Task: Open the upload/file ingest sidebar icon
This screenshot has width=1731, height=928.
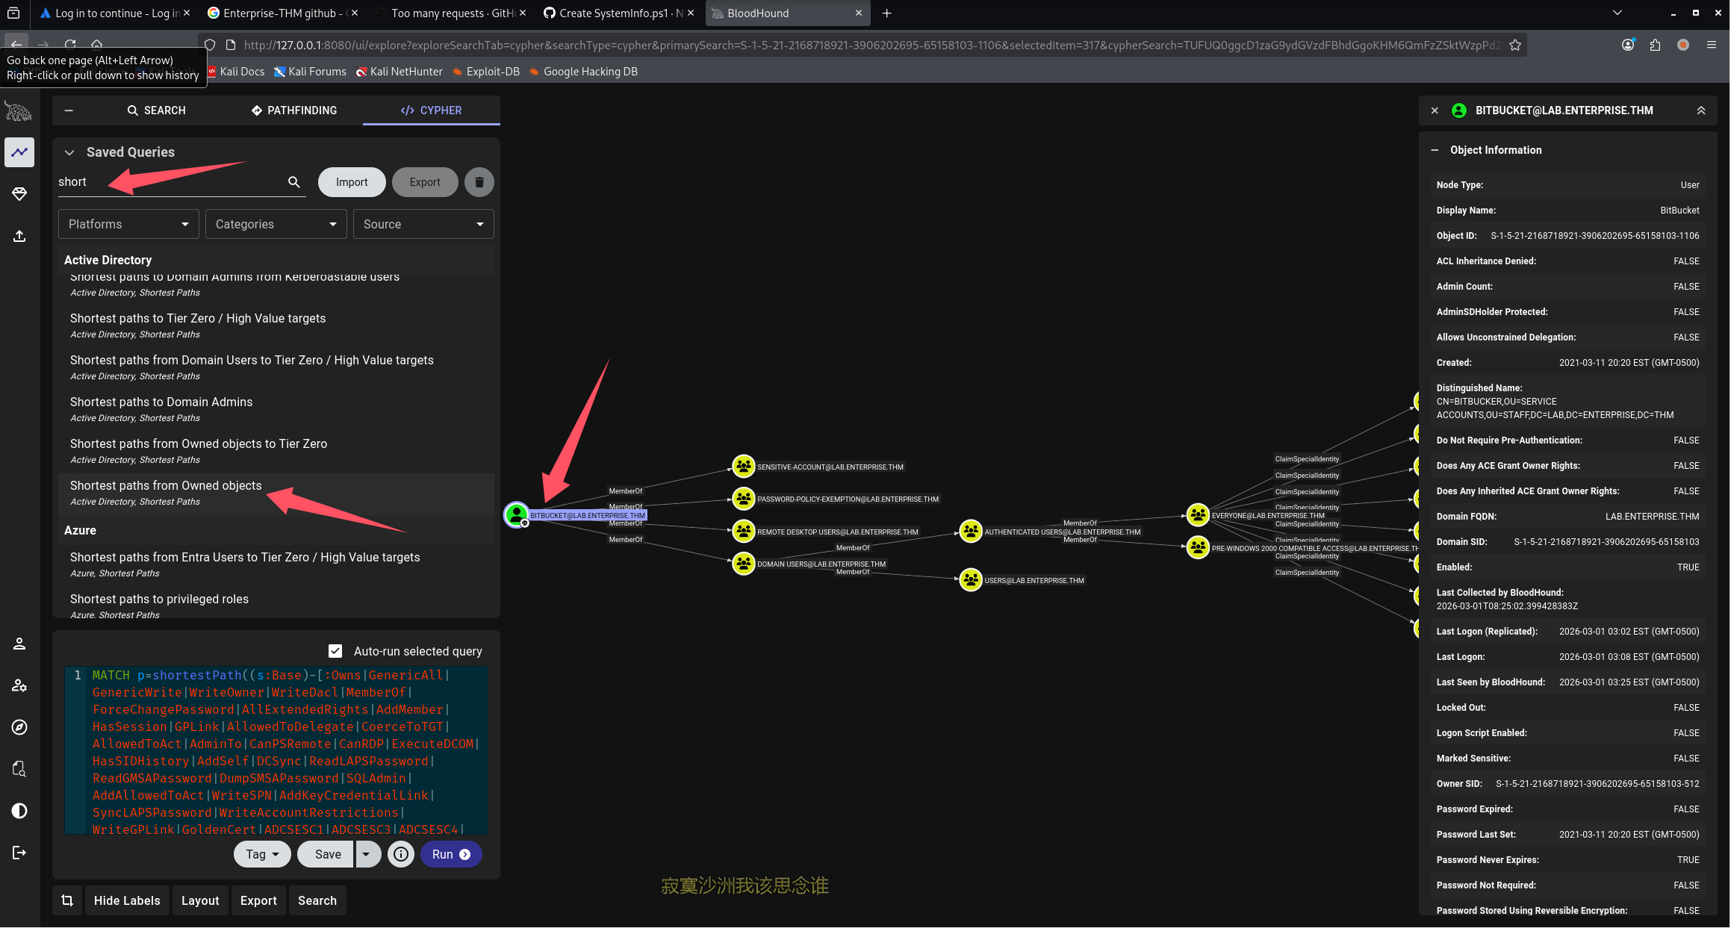Action: click(19, 237)
